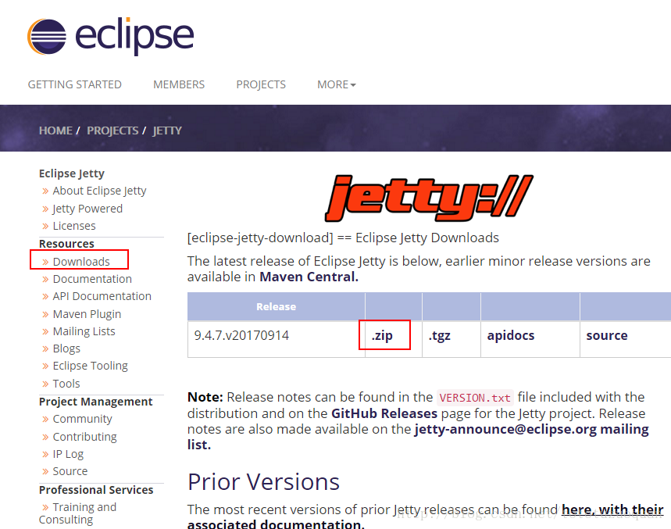Screen dimensions: 671x529
Task: Click the Prior Versions heading
Action: (x=263, y=482)
